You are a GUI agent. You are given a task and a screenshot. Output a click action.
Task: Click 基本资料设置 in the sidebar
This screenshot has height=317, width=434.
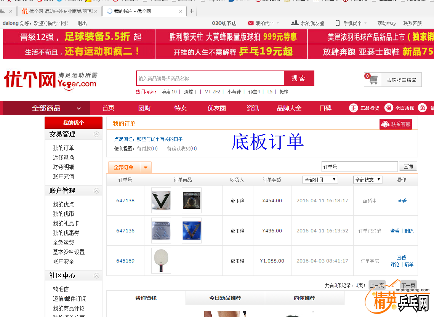tap(69, 252)
